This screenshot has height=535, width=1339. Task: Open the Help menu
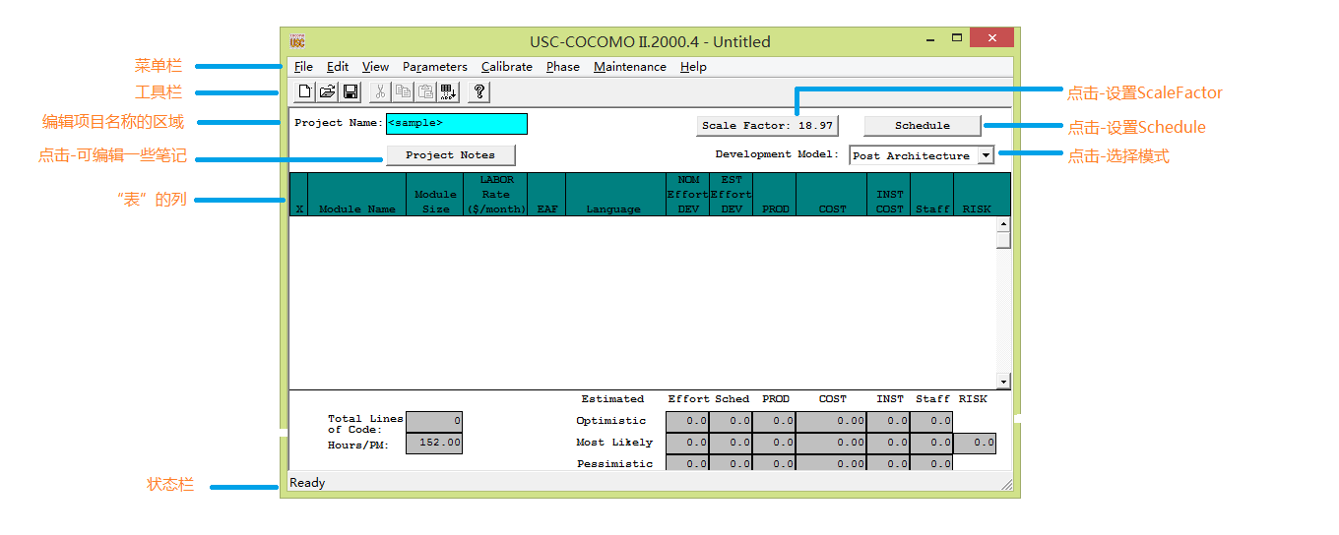click(693, 67)
